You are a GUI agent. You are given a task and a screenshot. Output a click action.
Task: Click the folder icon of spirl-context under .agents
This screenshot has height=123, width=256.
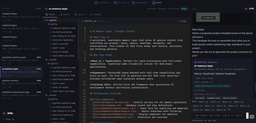click(x=51, y=44)
